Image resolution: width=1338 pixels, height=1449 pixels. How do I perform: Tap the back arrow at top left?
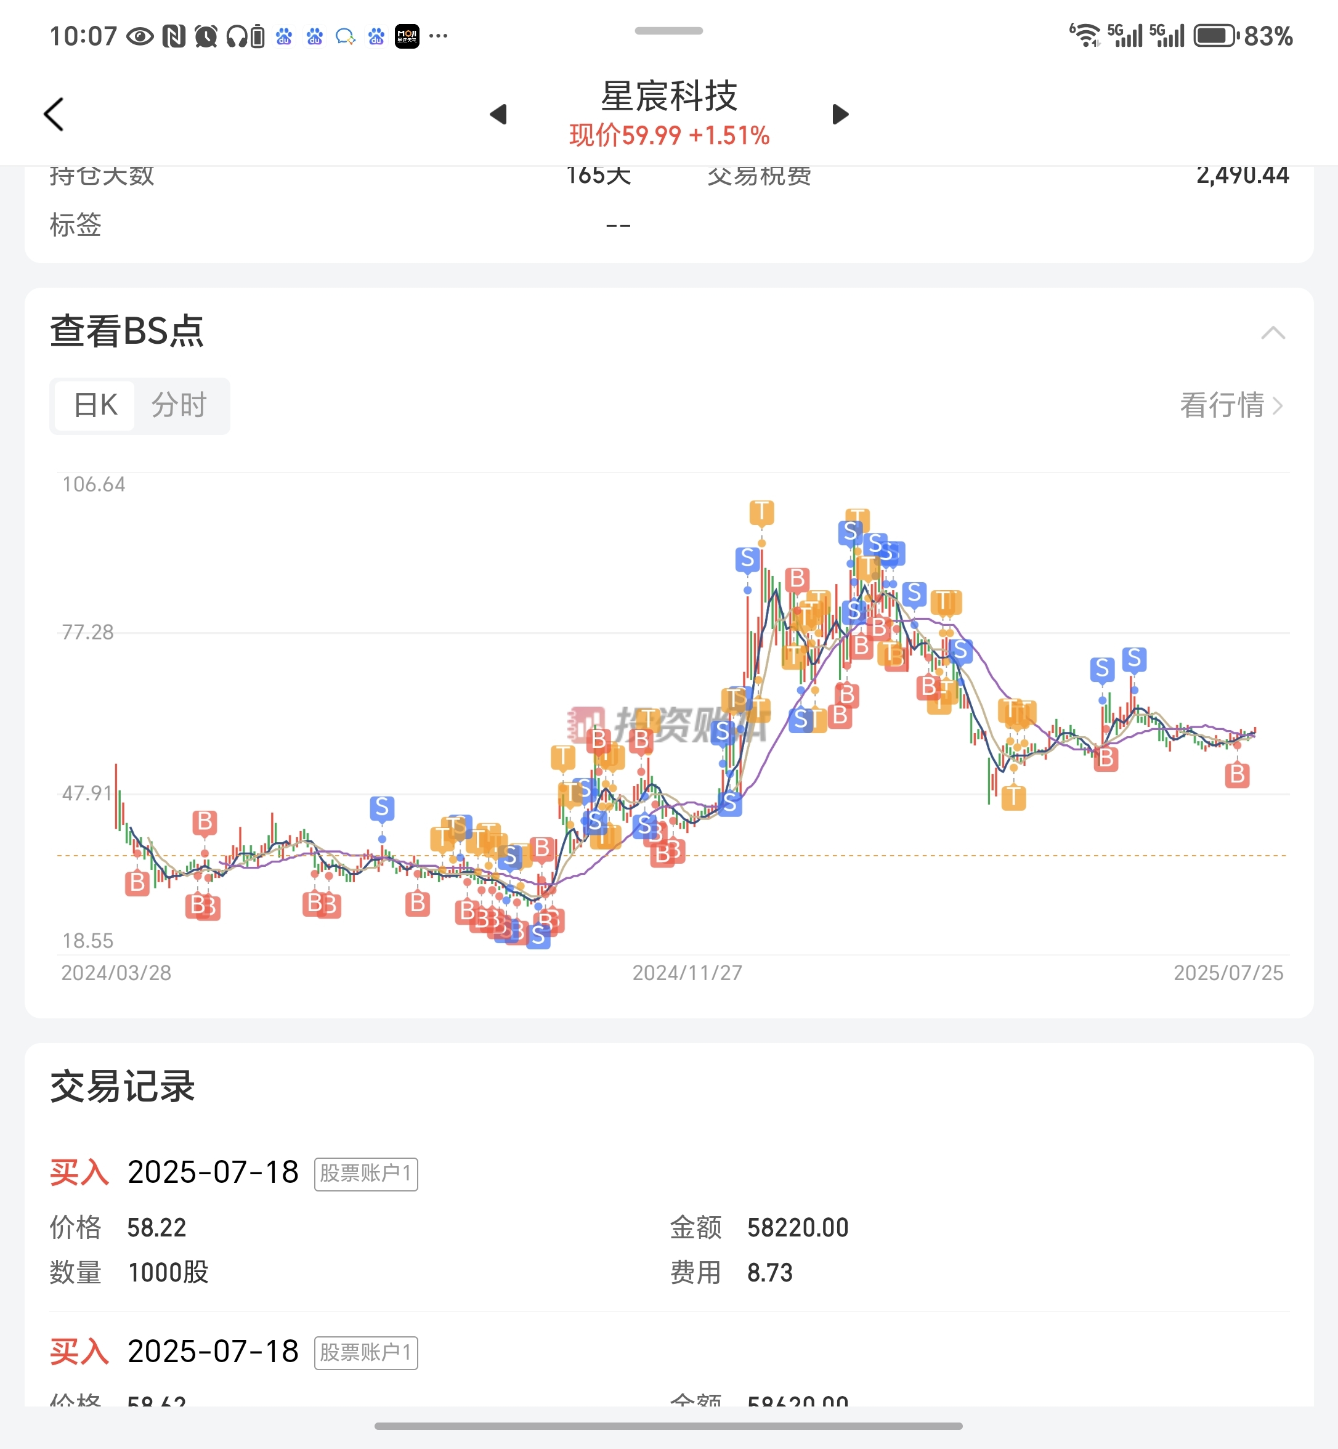[x=54, y=115]
